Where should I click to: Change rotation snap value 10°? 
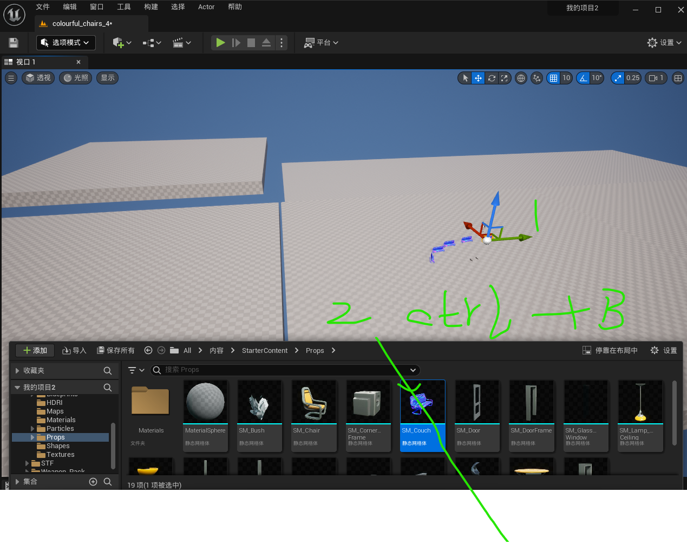click(597, 78)
